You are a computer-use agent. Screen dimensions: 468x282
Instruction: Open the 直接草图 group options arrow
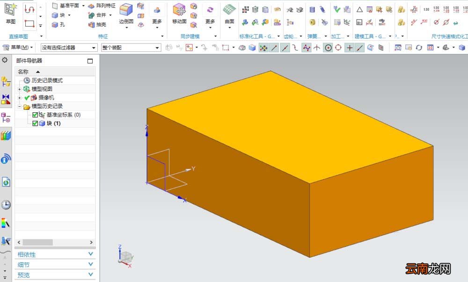coord(41,36)
